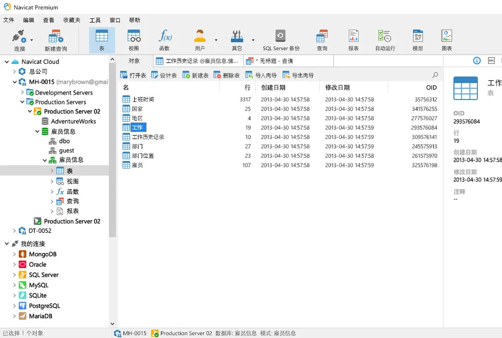Select the PostgreSQL connection icon
This screenshot has height=338, width=502.
point(22,306)
